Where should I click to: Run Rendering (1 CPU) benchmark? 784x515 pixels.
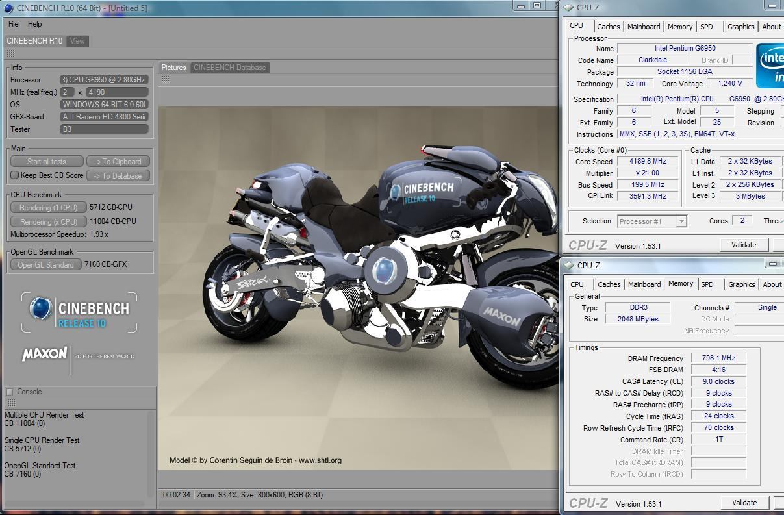pos(49,207)
